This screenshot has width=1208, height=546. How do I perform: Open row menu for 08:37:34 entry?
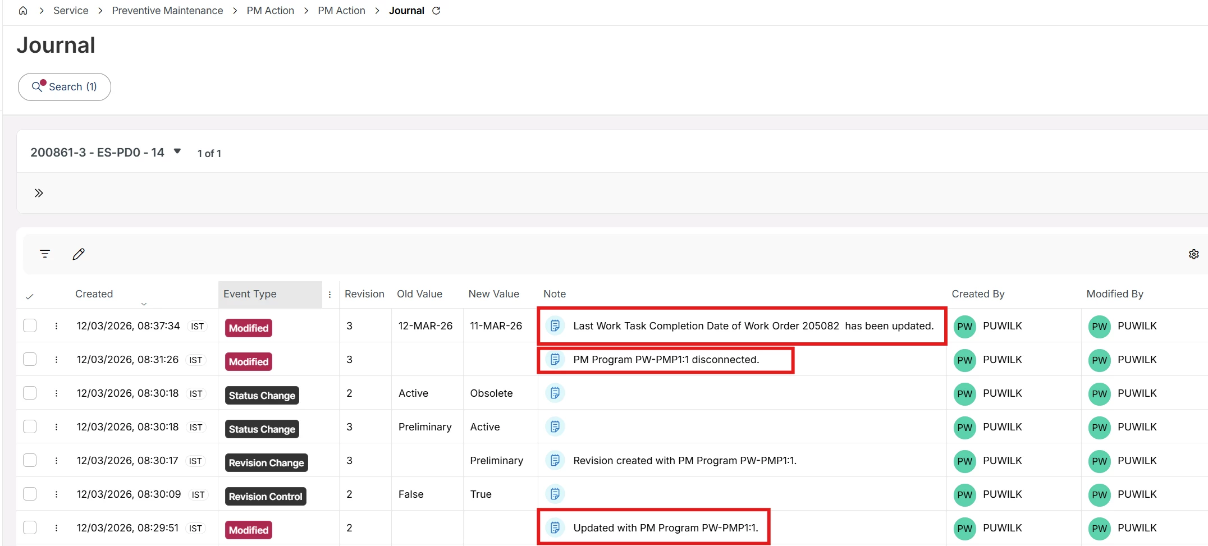[56, 325]
